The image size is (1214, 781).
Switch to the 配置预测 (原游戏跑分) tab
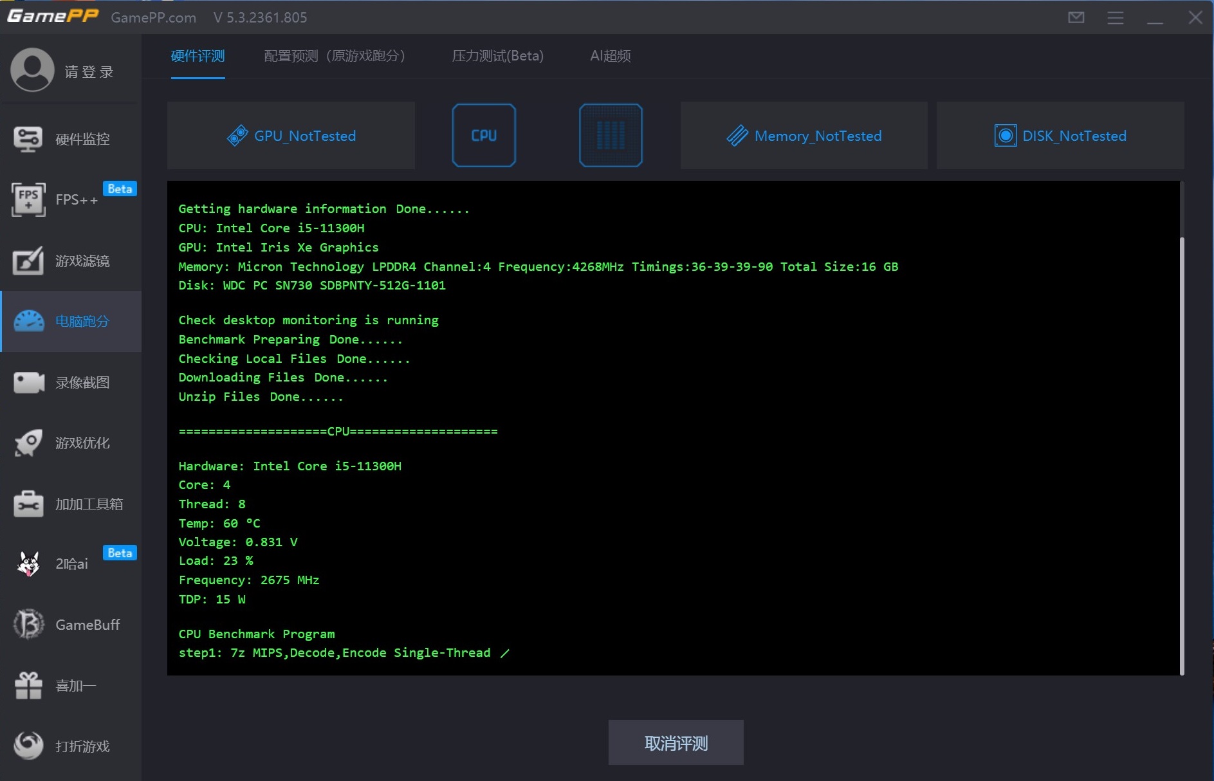[335, 56]
